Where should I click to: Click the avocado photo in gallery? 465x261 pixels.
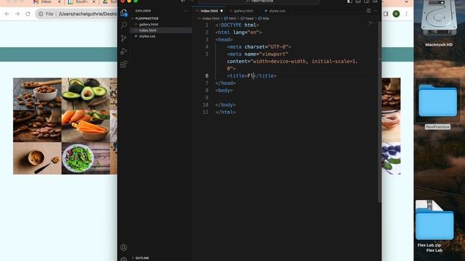click(x=86, y=94)
